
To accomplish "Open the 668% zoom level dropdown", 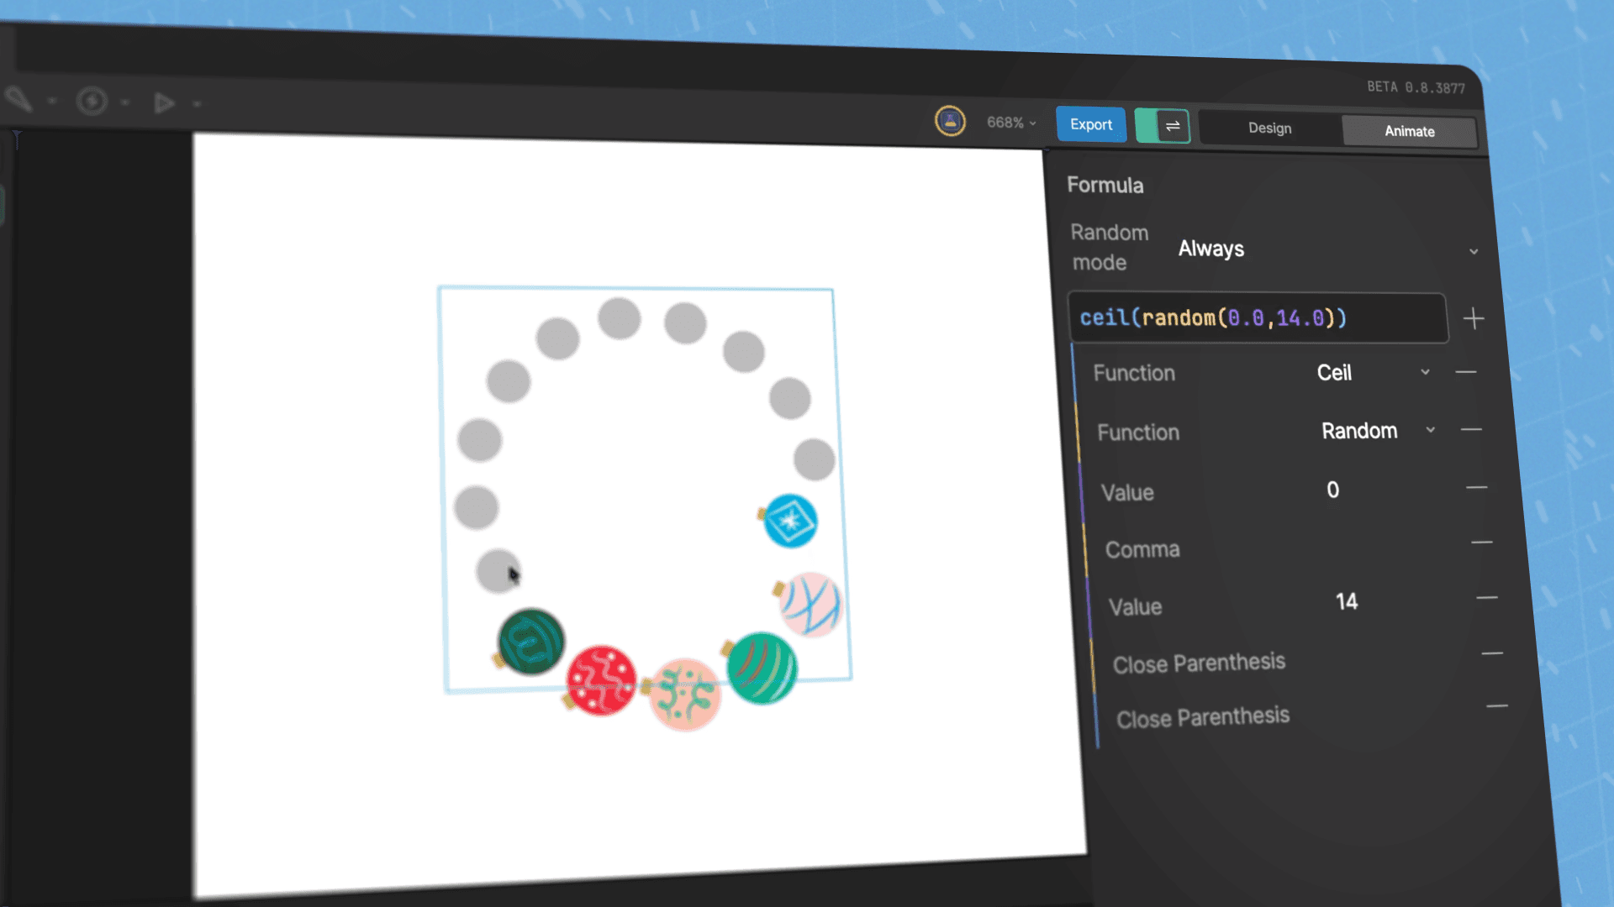I will coord(1011,123).
